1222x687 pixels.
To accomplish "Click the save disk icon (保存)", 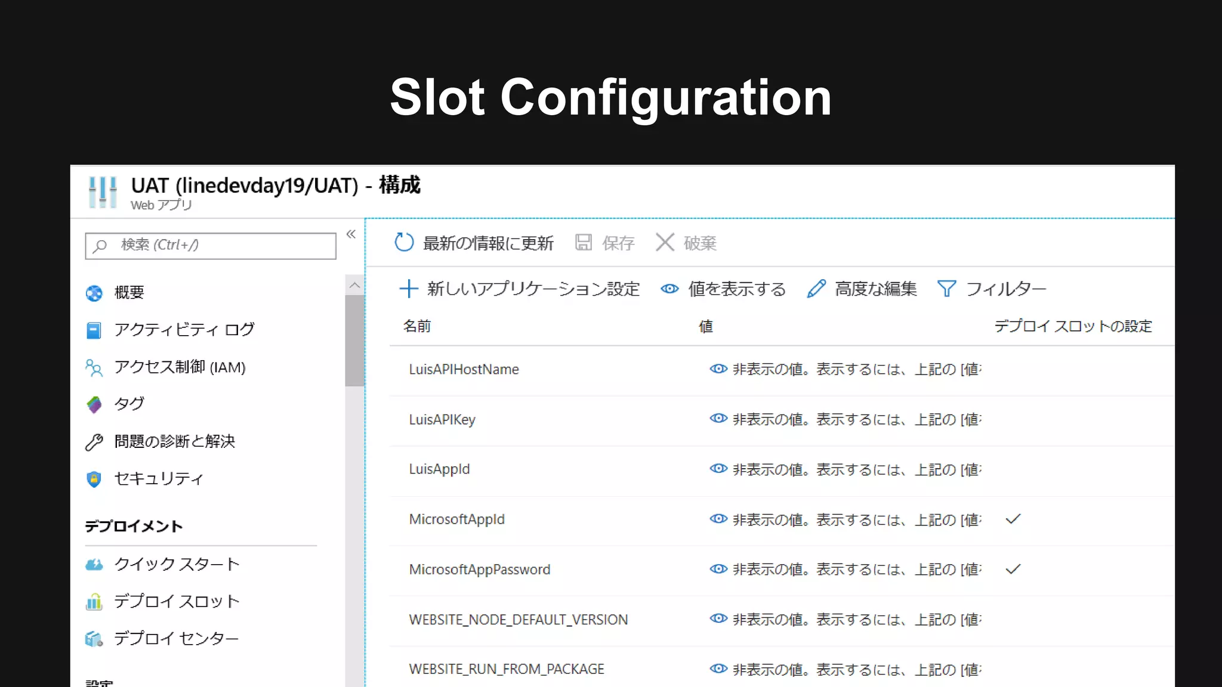I will point(583,242).
